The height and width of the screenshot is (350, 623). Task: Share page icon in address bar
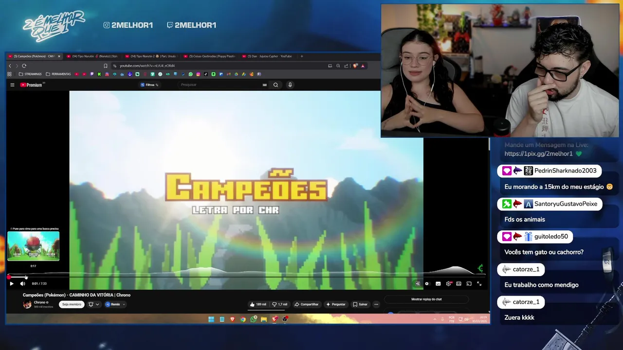tap(346, 66)
